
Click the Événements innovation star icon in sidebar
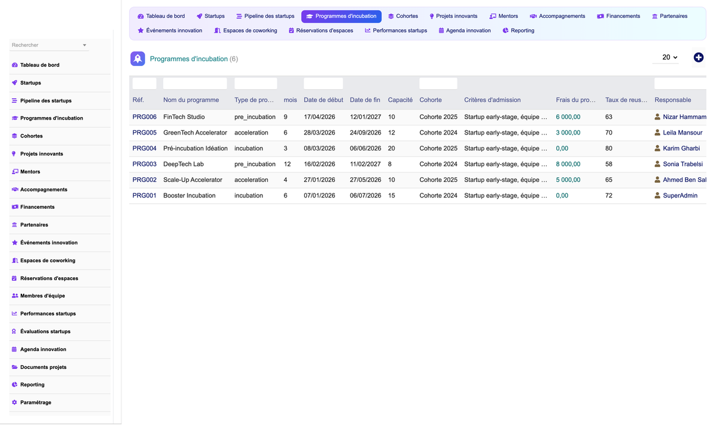pos(15,243)
